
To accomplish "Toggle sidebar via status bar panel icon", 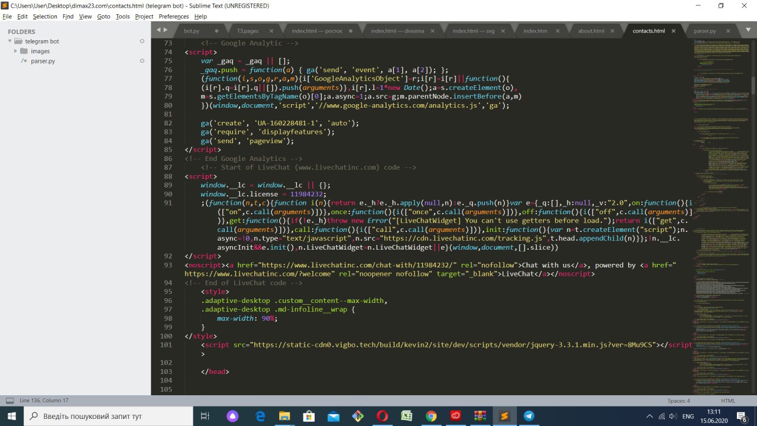I will [9, 401].
